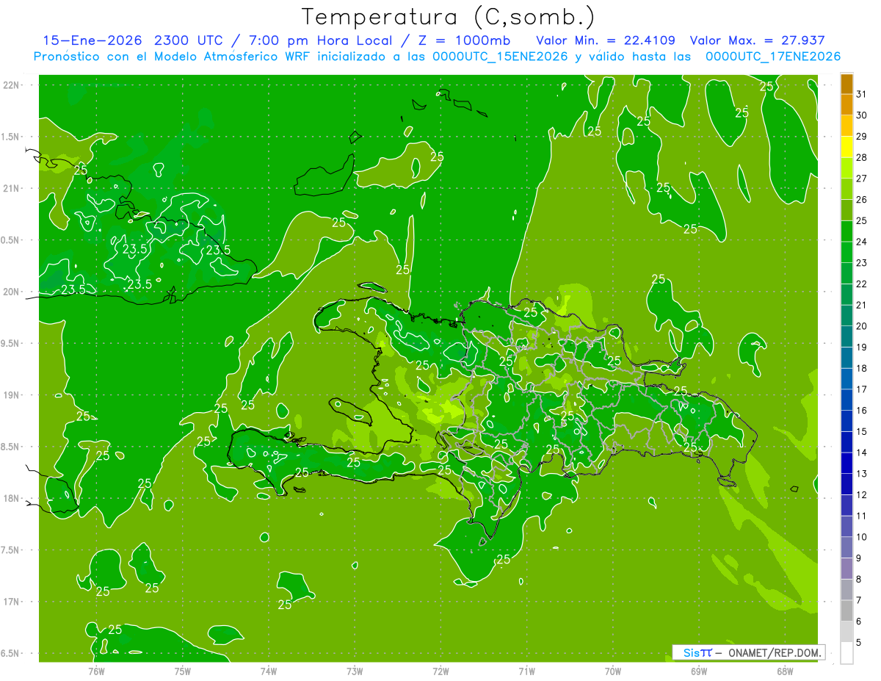Click the 10 label on the color scale

click(861, 537)
